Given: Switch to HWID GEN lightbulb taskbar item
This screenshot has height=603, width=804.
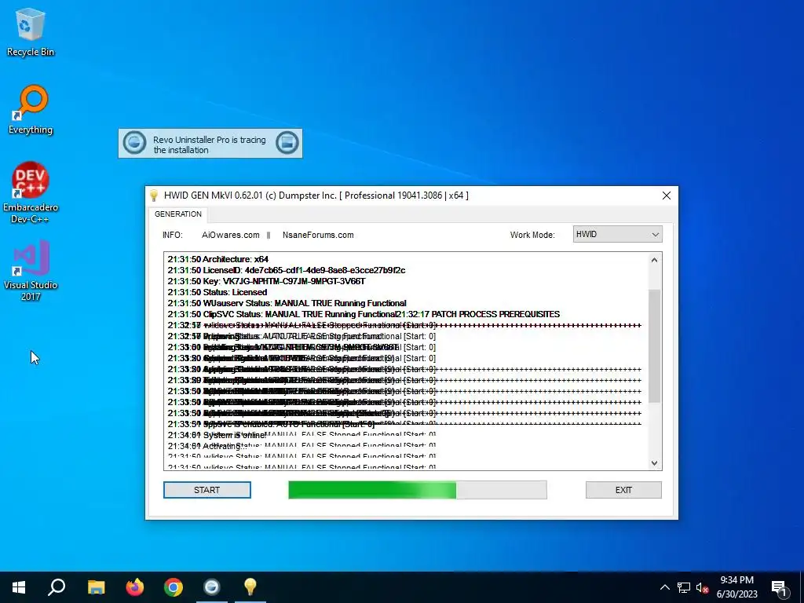Looking at the screenshot, I should 250,587.
